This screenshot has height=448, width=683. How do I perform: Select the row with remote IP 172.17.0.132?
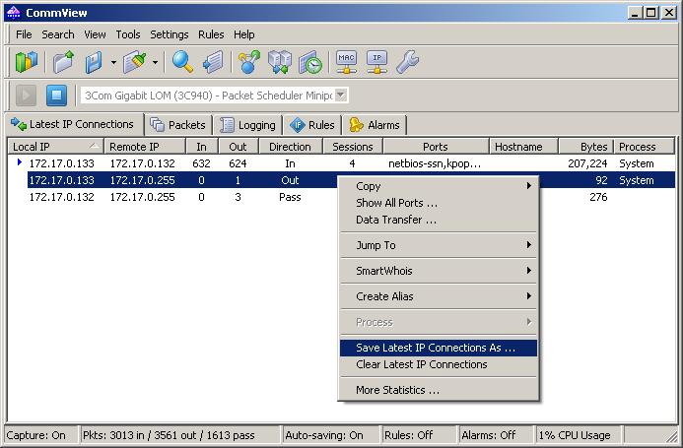click(x=341, y=163)
